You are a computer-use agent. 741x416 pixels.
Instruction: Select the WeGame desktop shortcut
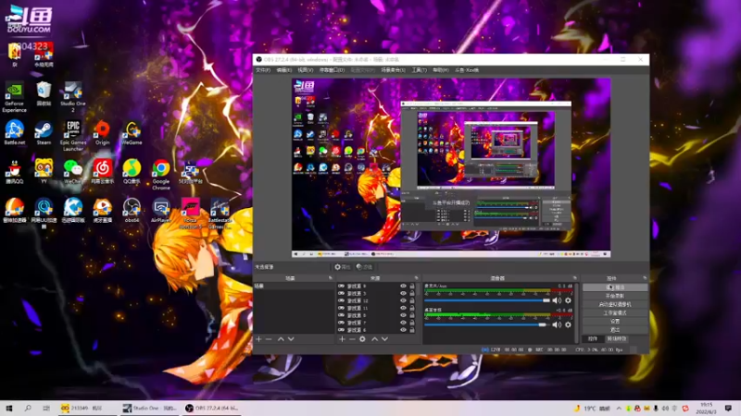(x=132, y=133)
